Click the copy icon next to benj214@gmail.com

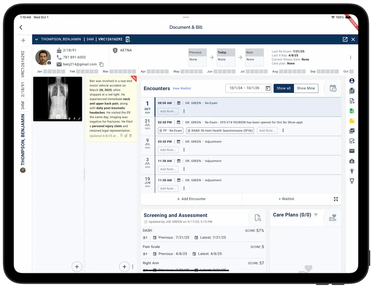coord(101,64)
